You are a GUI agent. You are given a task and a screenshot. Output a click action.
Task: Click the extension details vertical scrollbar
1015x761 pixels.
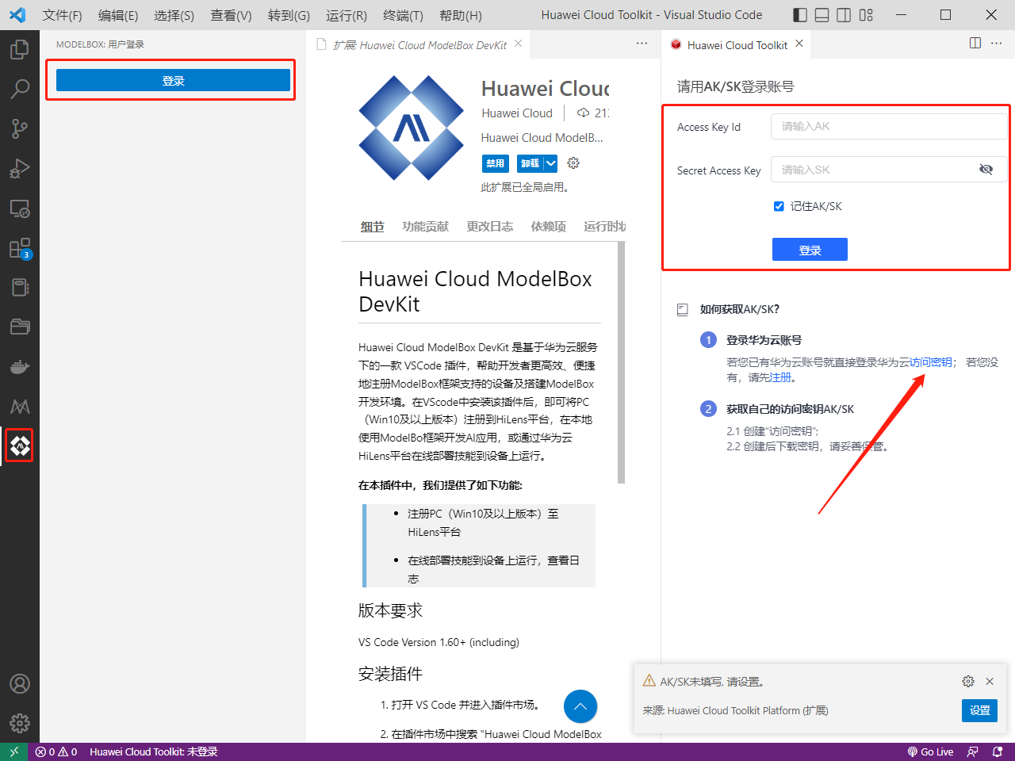[x=622, y=362]
